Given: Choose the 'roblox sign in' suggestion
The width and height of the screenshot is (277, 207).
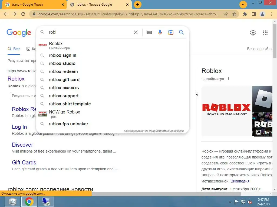Looking at the screenshot, I should 113,56.
